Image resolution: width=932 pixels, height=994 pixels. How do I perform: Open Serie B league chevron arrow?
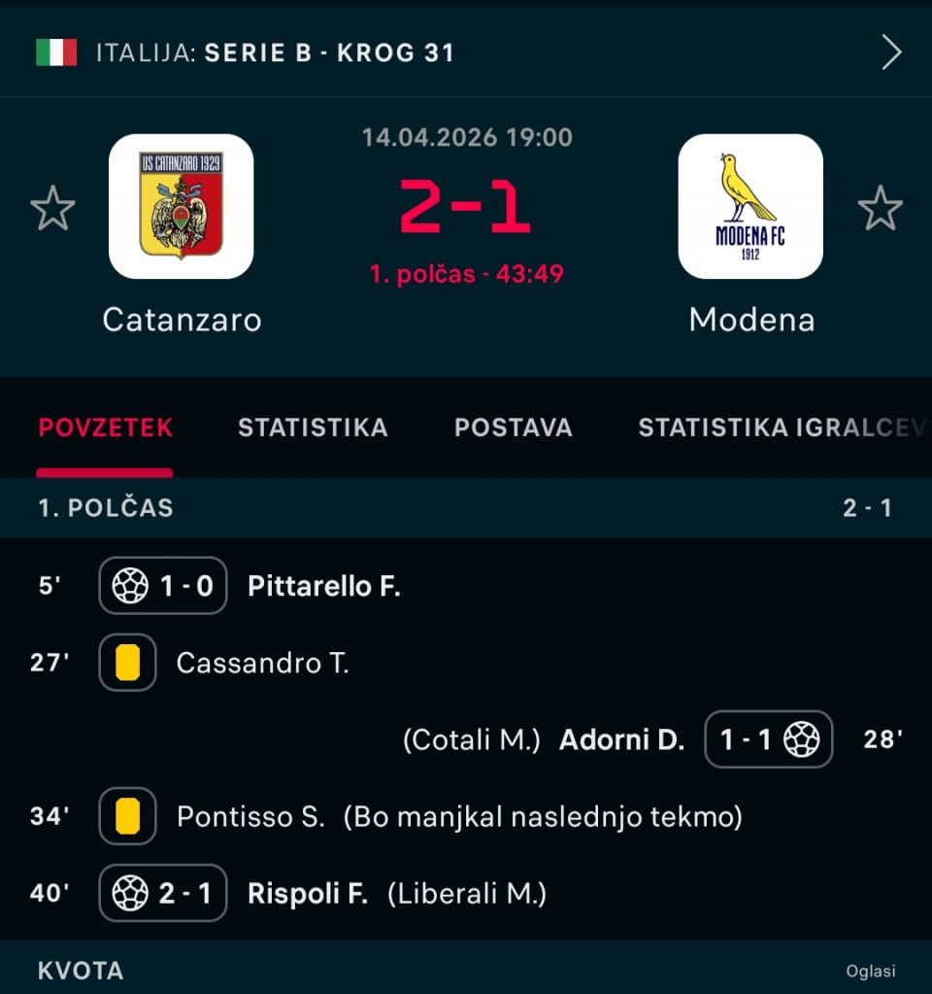[891, 52]
